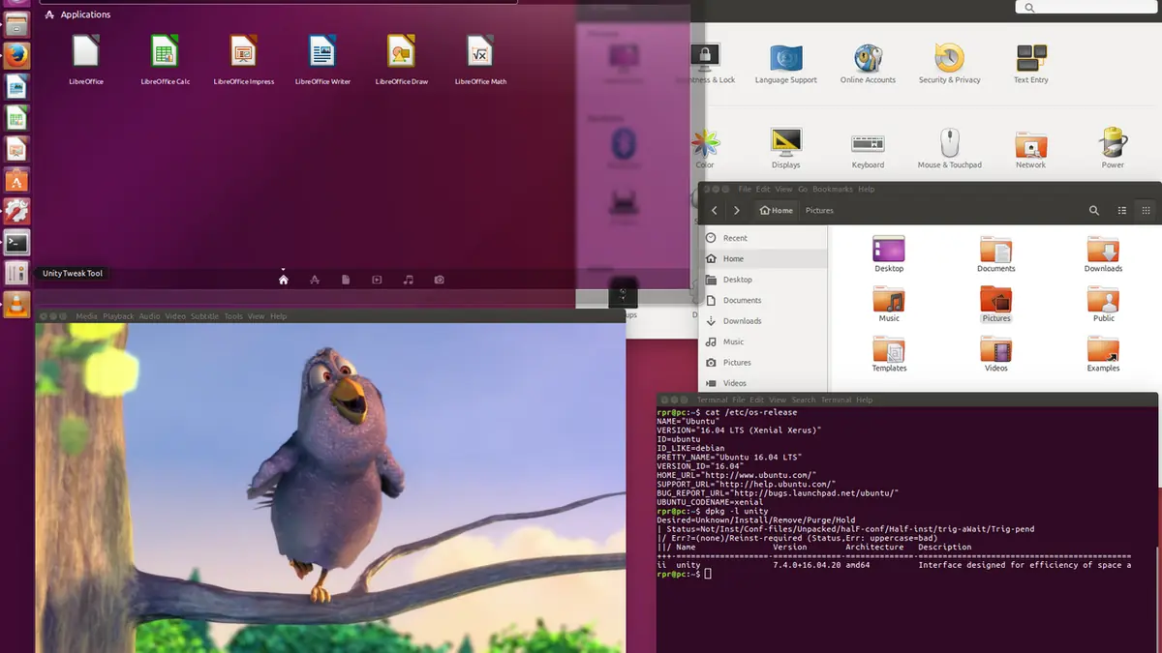Viewport: 1162px width, 653px height.
Task: Select Recent in the Files sidebar
Action: (x=763, y=238)
